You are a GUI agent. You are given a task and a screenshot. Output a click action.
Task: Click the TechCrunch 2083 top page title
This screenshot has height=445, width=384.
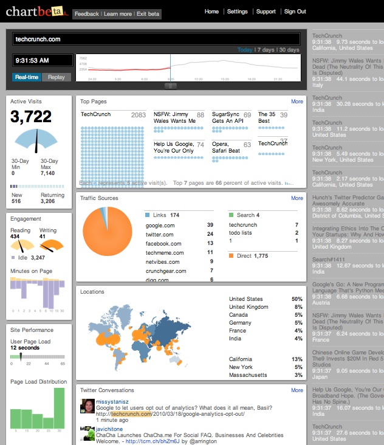click(95, 114)
